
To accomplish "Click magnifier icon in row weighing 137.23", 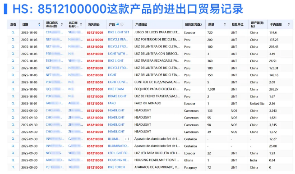I will point(13,40).
